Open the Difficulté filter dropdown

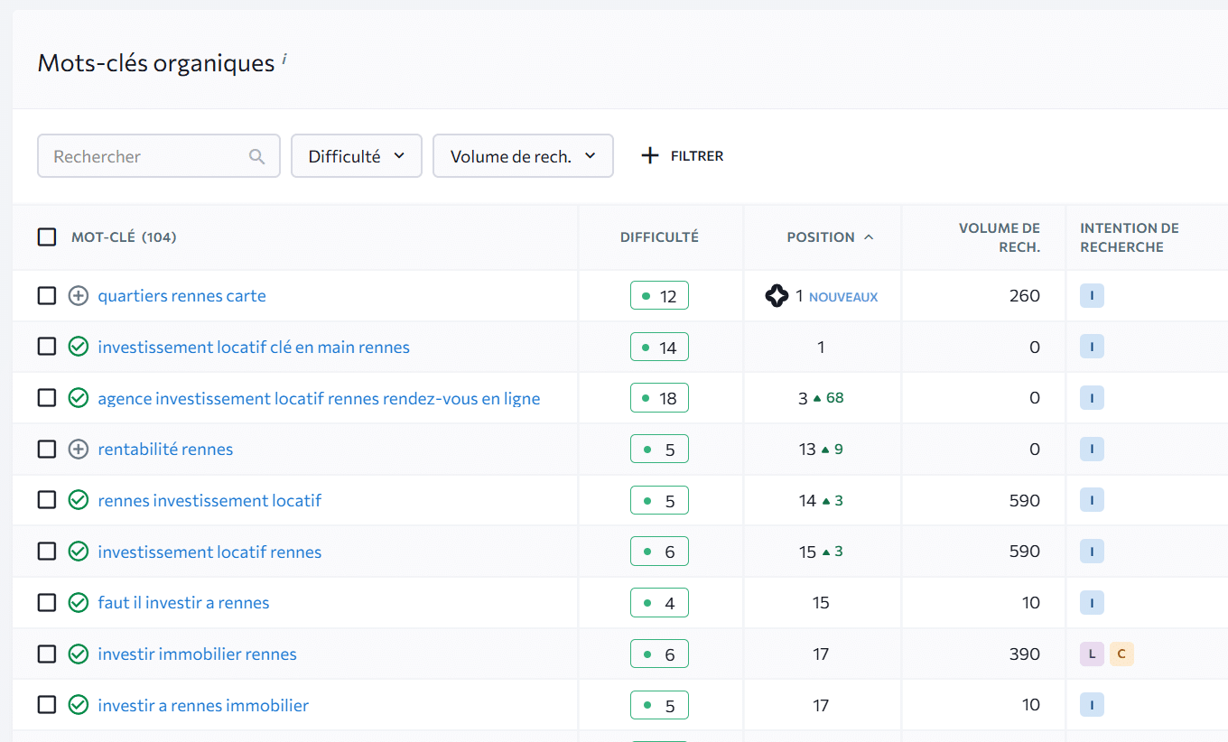356,156
